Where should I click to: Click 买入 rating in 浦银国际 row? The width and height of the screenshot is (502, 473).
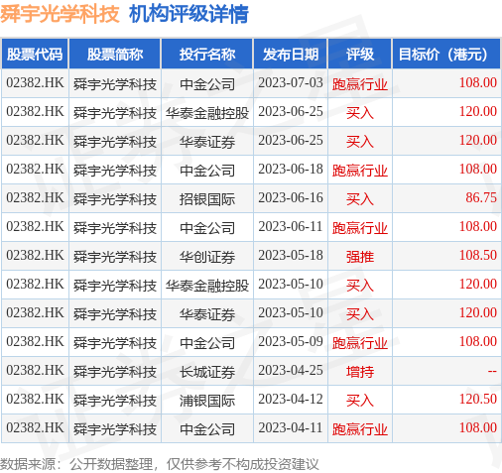360,400
